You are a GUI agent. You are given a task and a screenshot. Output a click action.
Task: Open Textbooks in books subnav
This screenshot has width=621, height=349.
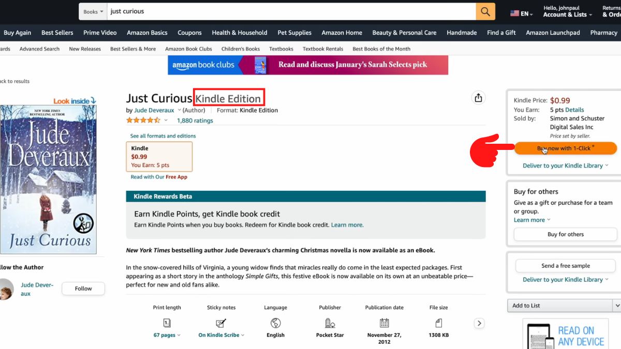tap(281, 49)
